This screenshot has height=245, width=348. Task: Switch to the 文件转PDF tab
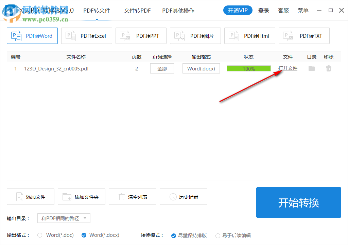(137, 11)
